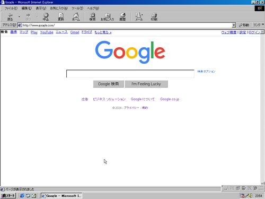Open the Back button history dropdown arrow

(19, 17)
